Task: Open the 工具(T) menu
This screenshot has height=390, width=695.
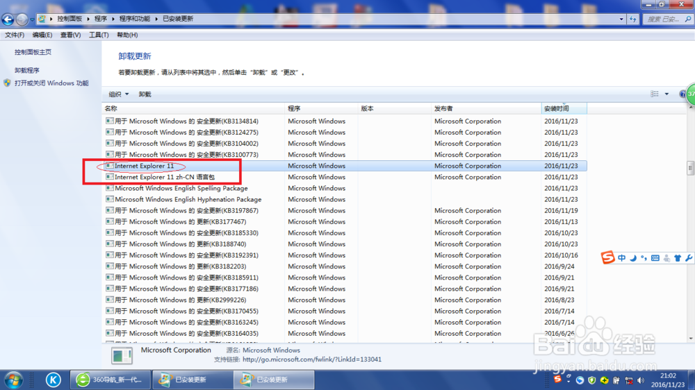Action: (x=99, y=35)
